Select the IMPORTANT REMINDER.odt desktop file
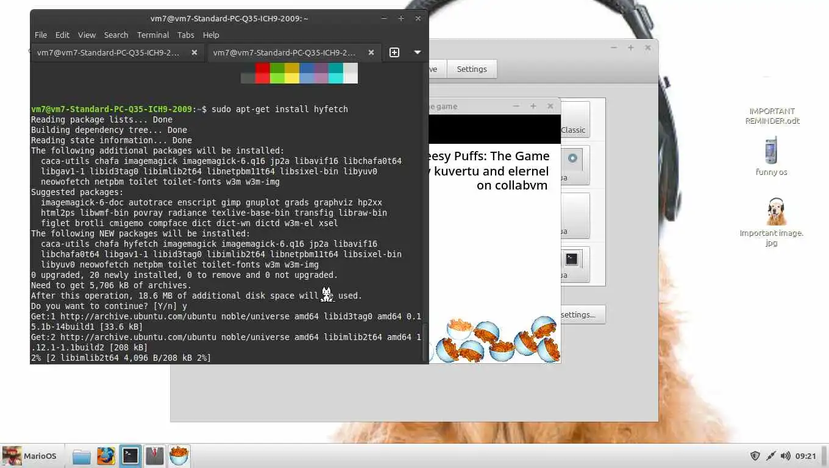This screenshot has width=829, height=468. coord(772,116)
